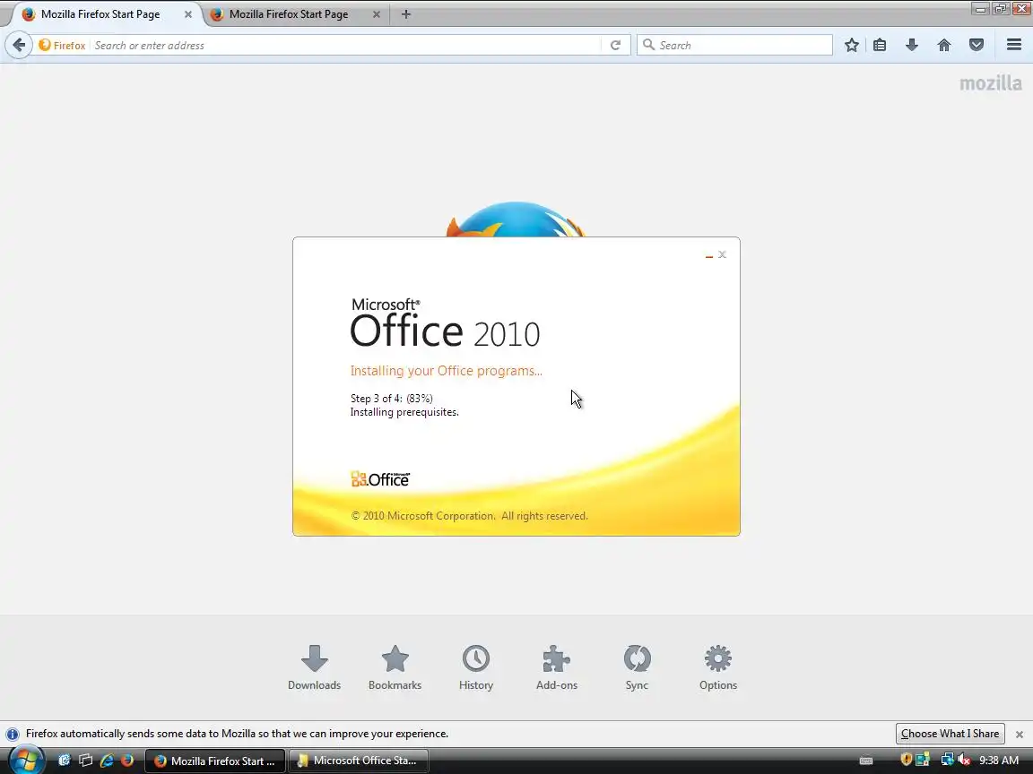Launch Firefox from quick launch

coord(127,761)
